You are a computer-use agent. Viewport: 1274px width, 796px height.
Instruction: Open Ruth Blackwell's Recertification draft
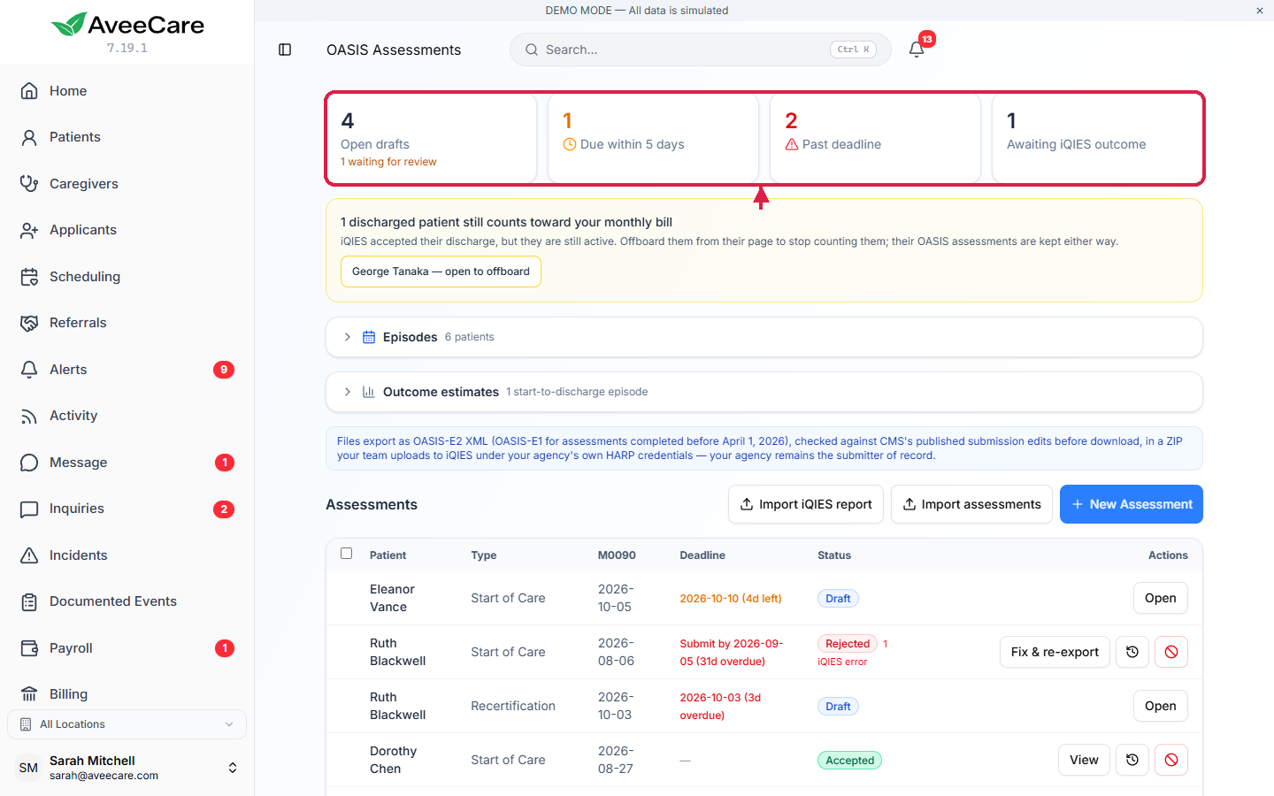1161,706
